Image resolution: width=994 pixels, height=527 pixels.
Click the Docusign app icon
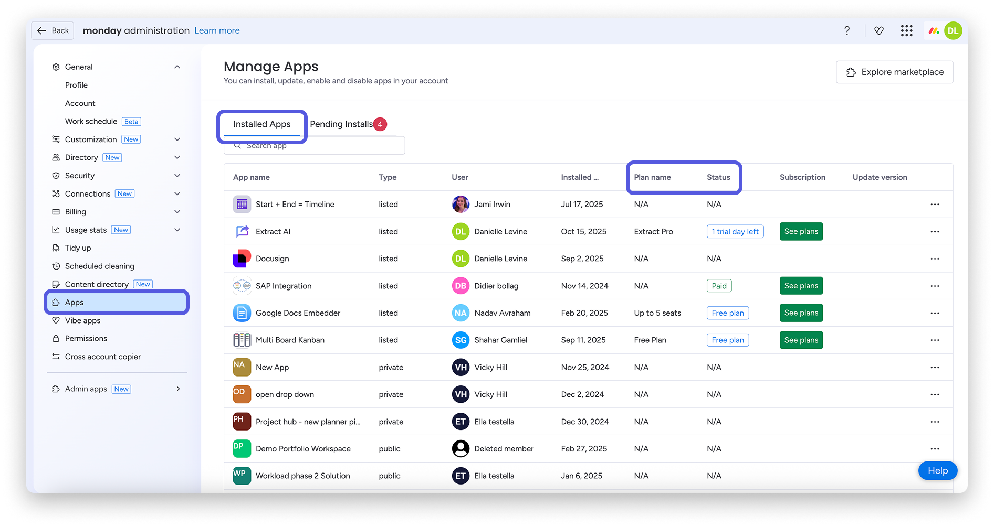[242, 259]
